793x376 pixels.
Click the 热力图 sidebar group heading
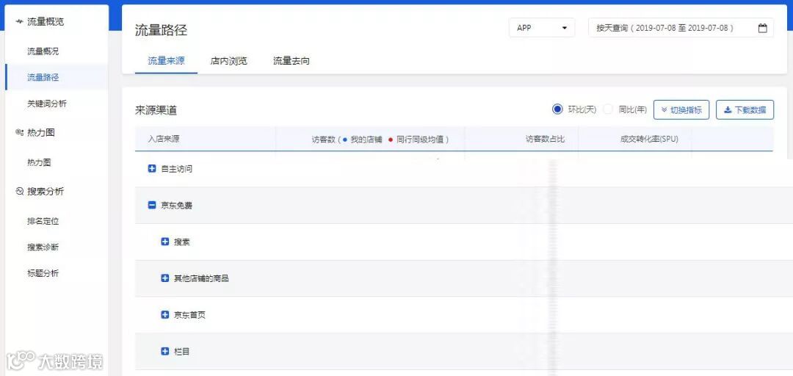pos(41,133)
